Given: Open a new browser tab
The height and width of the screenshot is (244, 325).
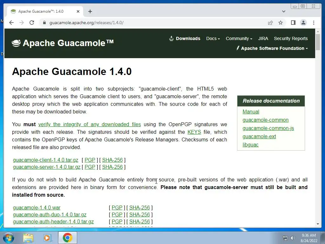Looking at the screenshot, I should 90,11.
